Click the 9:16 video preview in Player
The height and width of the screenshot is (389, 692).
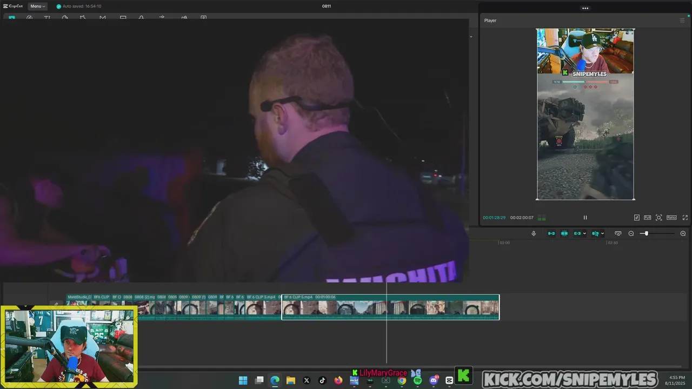pyautogui.click(x=585, y=114)
